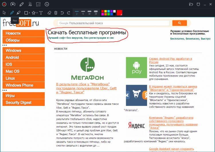Open the Linux category
This screenshot has height=152, width=215.
[x=24, y=78]
